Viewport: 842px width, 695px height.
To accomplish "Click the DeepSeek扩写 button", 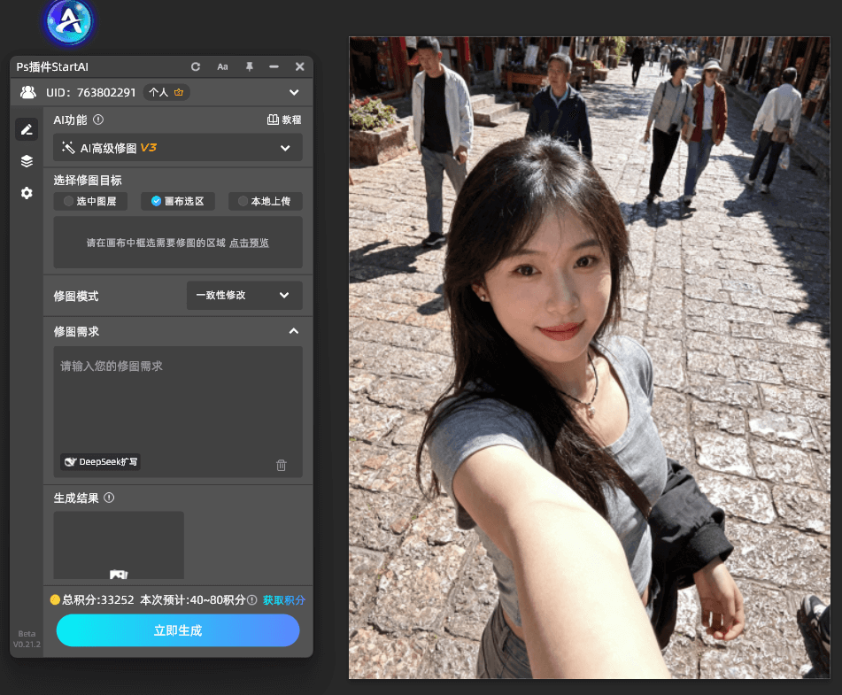I will pyautogui.click(x=101, y=462).
